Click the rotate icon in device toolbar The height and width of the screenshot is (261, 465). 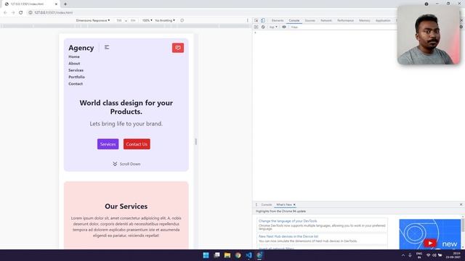(182, 20)
